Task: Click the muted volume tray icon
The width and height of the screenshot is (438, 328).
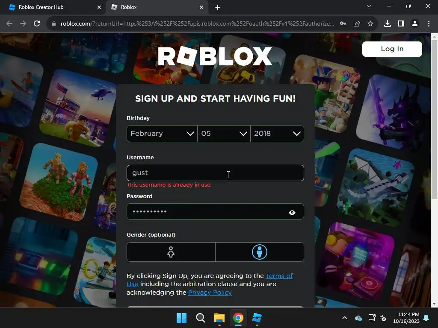Action: click(x=383, y=318)
